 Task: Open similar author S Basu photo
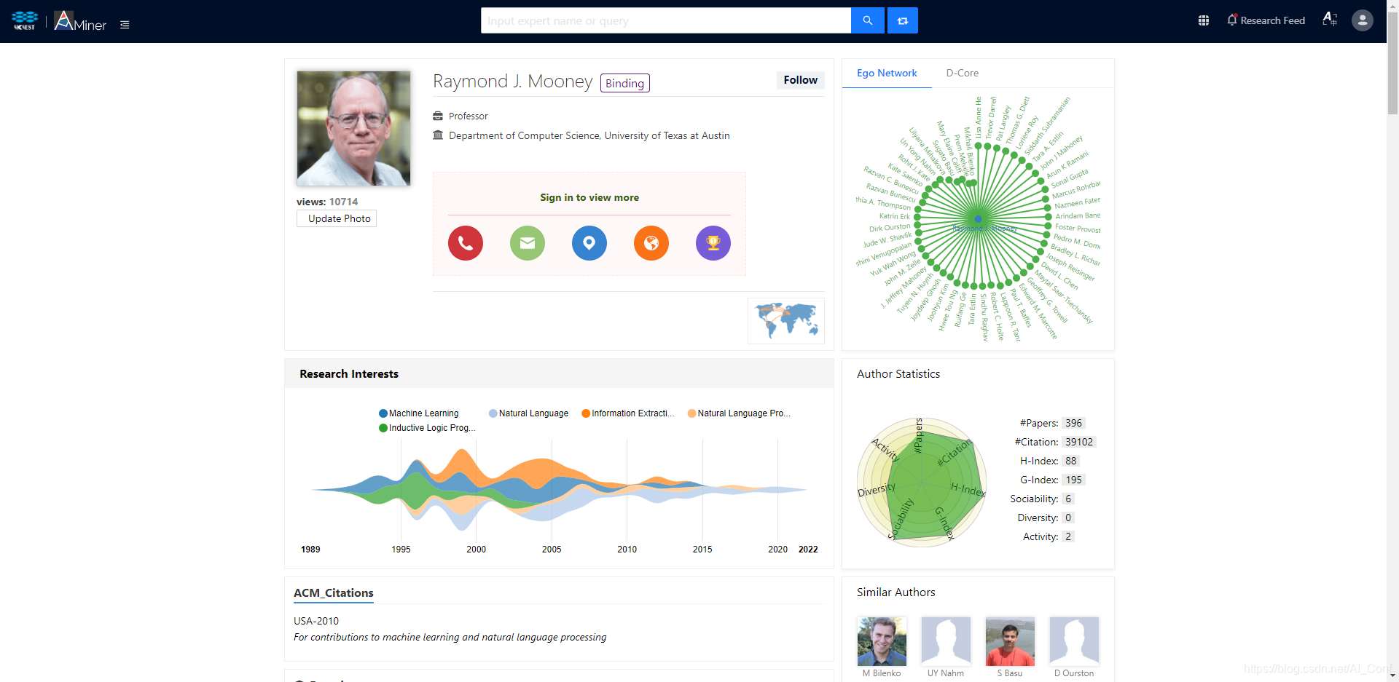[1010, 641]
